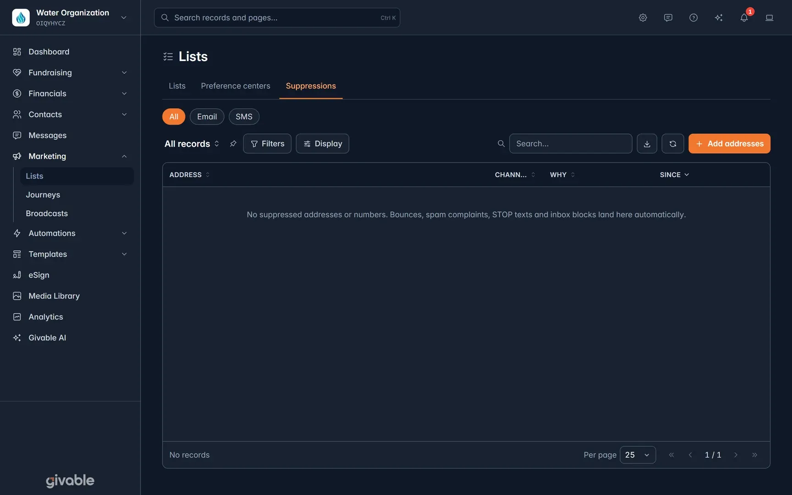The image size is (792, 495).
Task: Open the settings gear icon in top bar
Action: click(x=643, y=18)
